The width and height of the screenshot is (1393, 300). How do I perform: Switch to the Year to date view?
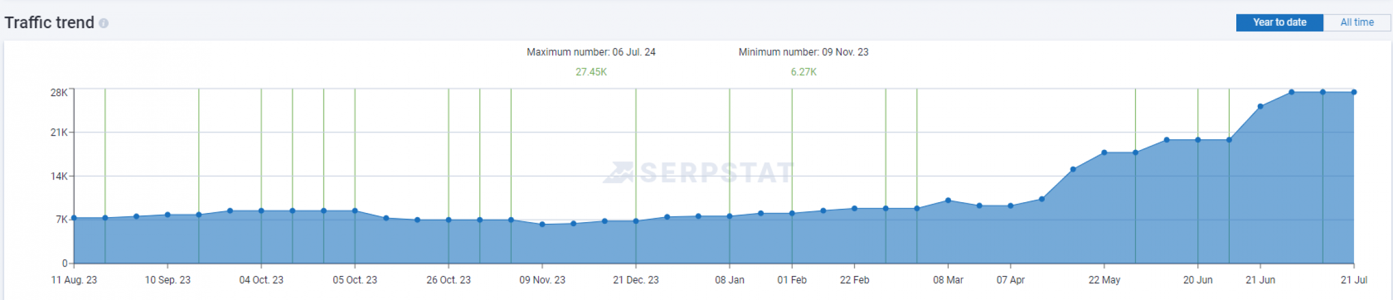(1279, 22)
